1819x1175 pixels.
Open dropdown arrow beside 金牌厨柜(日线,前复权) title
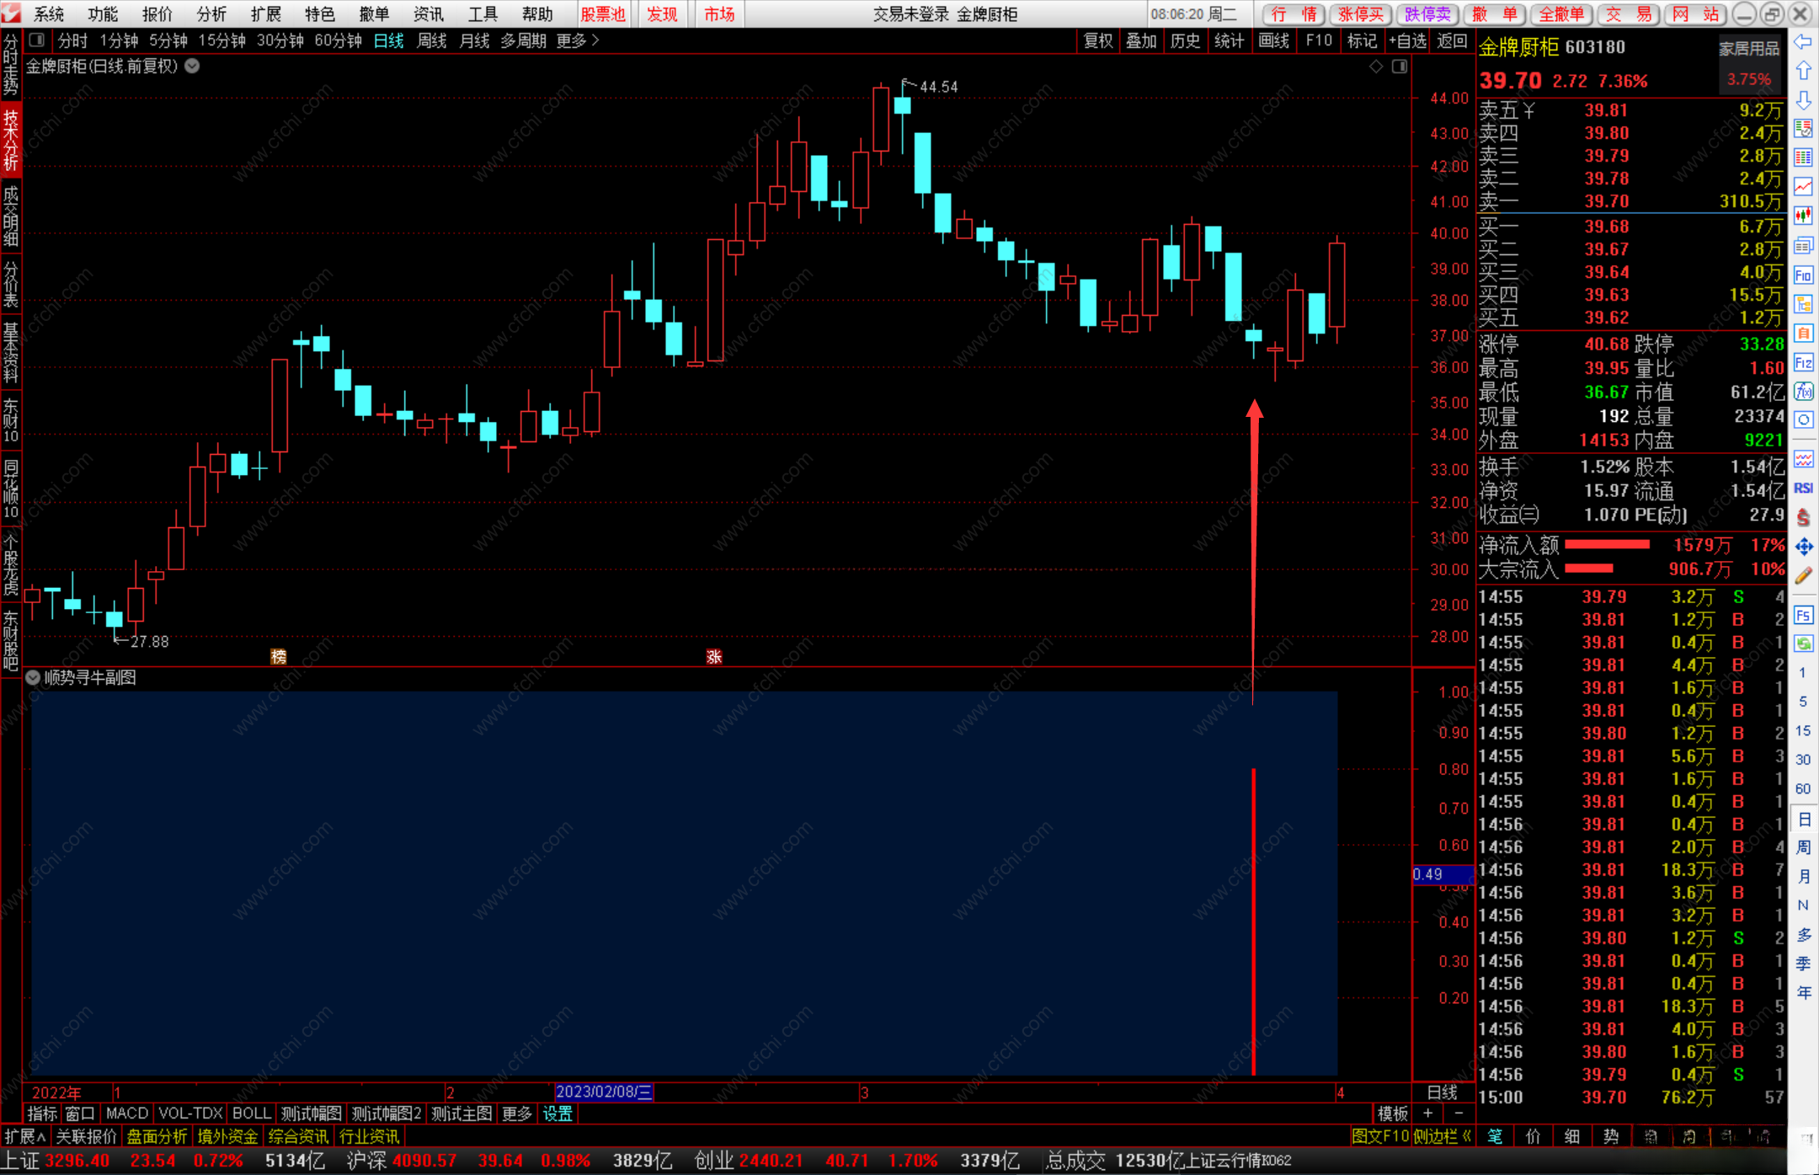click(x=193, y=67)
